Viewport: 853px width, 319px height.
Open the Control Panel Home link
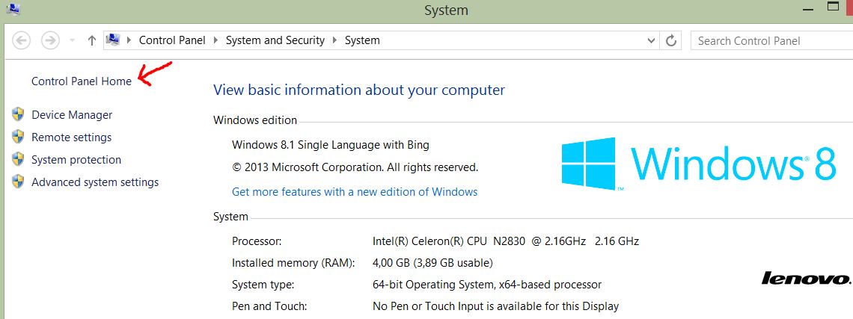click(82, 81)
